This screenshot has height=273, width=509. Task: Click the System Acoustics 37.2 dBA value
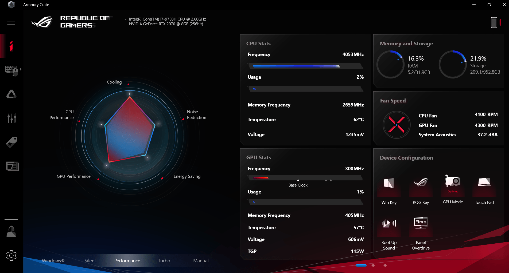pyautogui.click(x=487, y=135)
